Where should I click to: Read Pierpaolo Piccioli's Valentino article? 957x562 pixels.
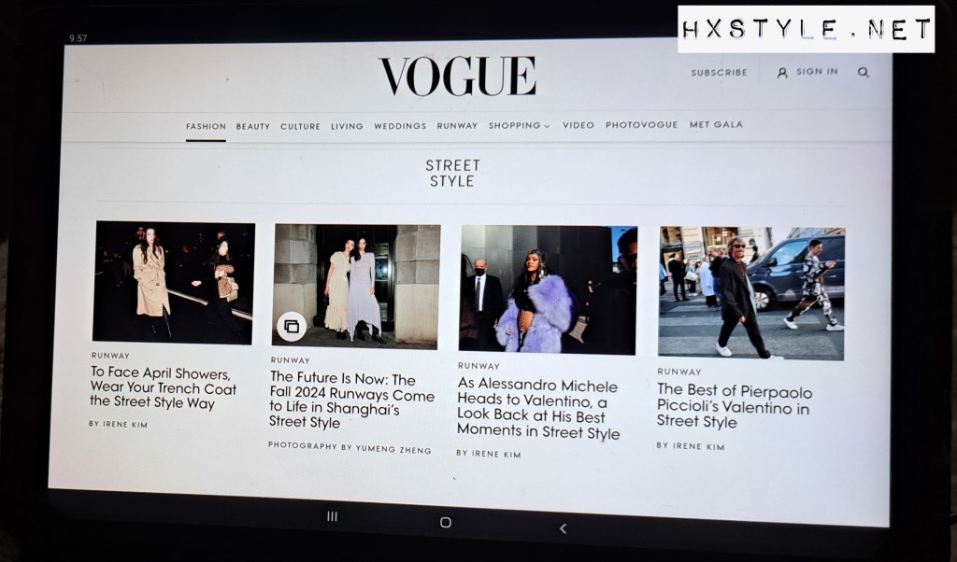point(735,406)
